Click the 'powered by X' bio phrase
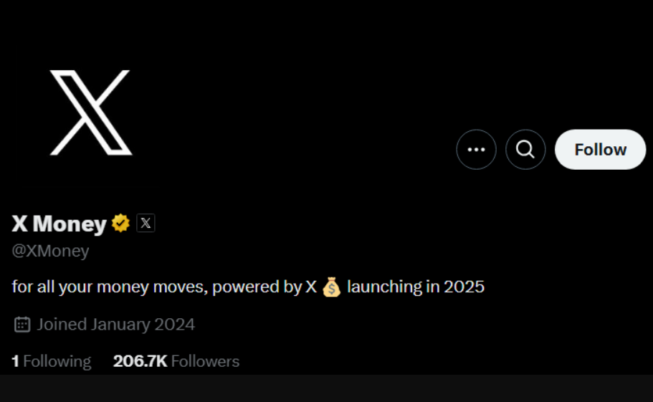The height and width of the screenshot is (402, 653). click(x=264, y=287)
